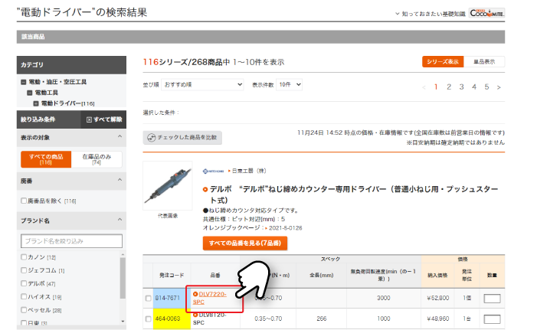Click the 納入価格 column header
Screen dimensions: 537x330
437,275
